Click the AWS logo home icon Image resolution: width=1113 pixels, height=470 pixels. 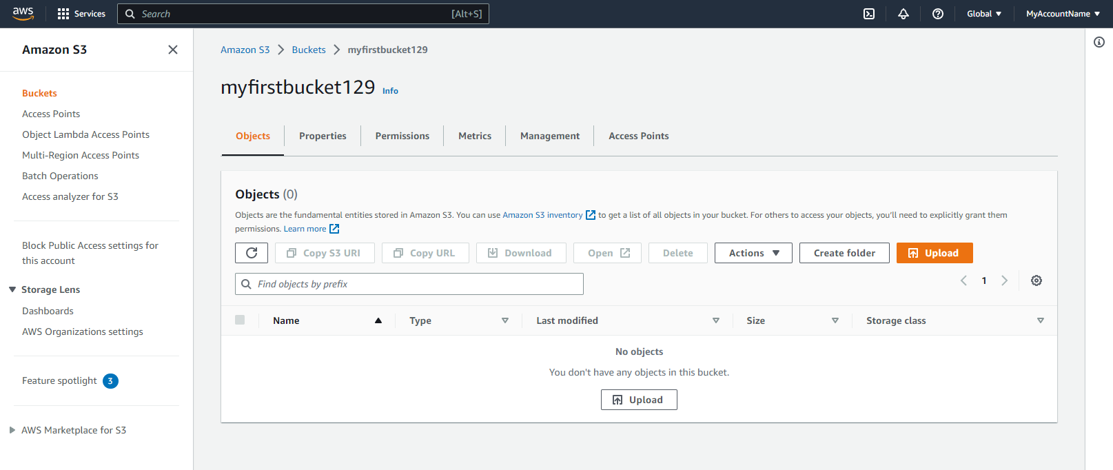pyautogui.click(x=23, y=14)
